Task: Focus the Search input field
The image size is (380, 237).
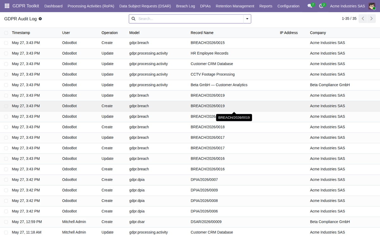Action: click(x=190, y=19)
